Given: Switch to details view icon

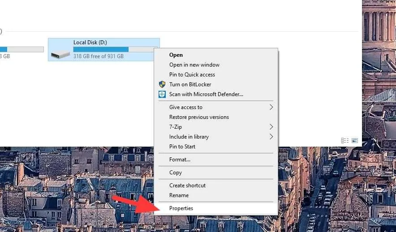Looking at the screenshot, I should [345, 140].
